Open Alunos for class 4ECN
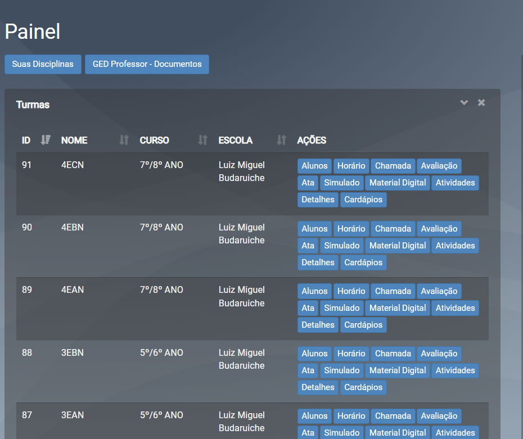The height and width of the screenshot is (439, 523). (x=314, y=166)
